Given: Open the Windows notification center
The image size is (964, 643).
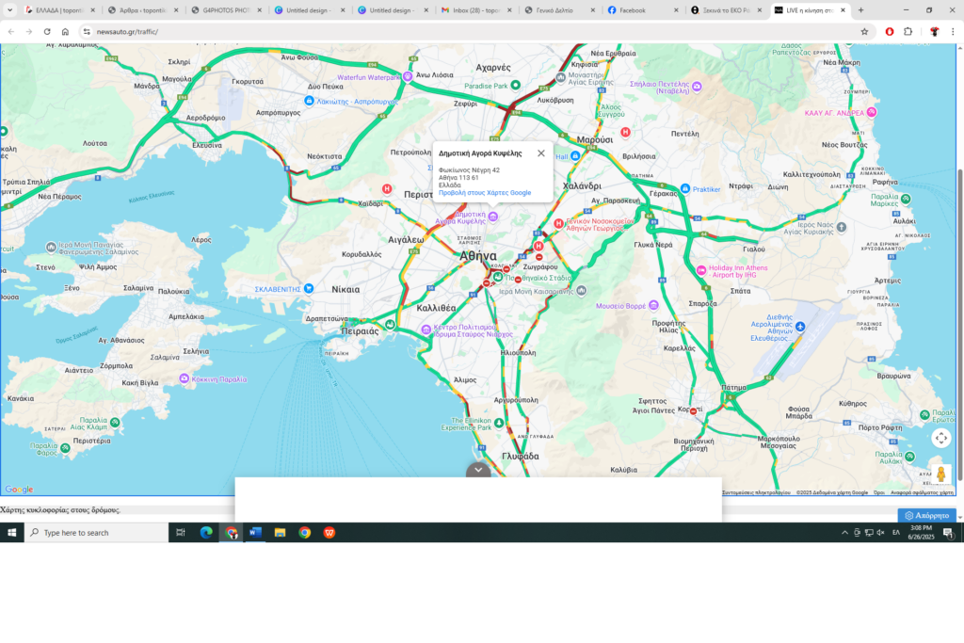Looking at the screenshot, I should coord(949,532).
